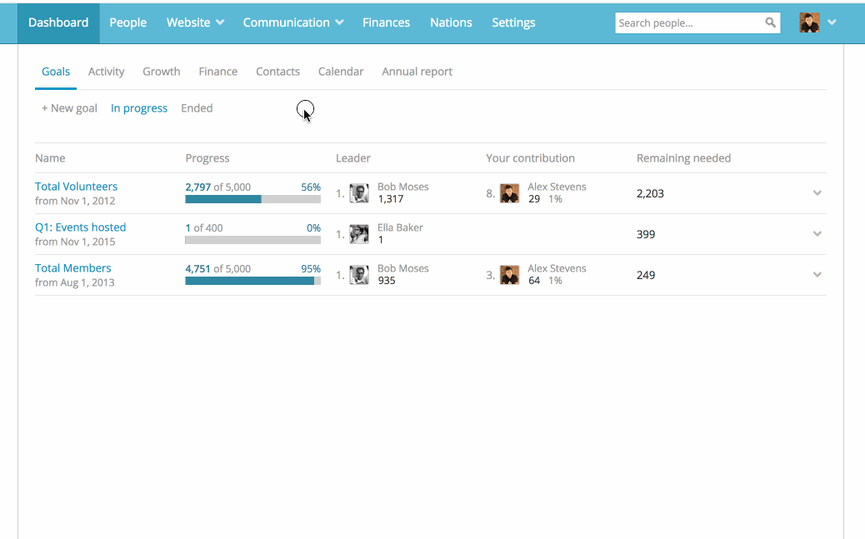Click '4,751 of 5,000' progress text

[217, 269]
